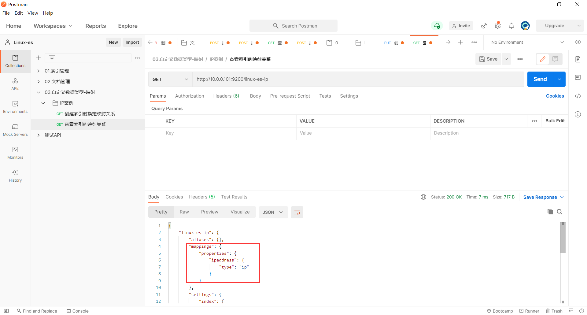The image size is (587, 315).
Task: Expand the 02.文档管理 collection
Action: coord(39,82)
